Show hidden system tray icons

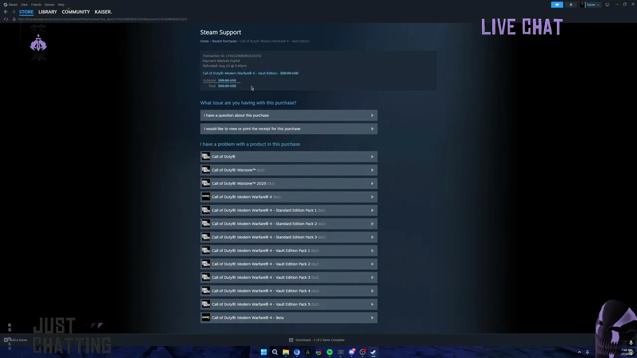(579, 352)
